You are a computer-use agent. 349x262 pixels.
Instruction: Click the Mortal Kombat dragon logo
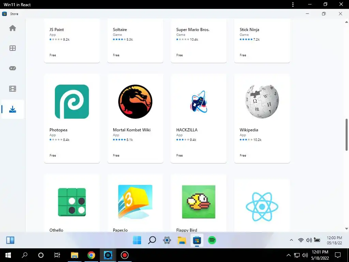[135, 102]
